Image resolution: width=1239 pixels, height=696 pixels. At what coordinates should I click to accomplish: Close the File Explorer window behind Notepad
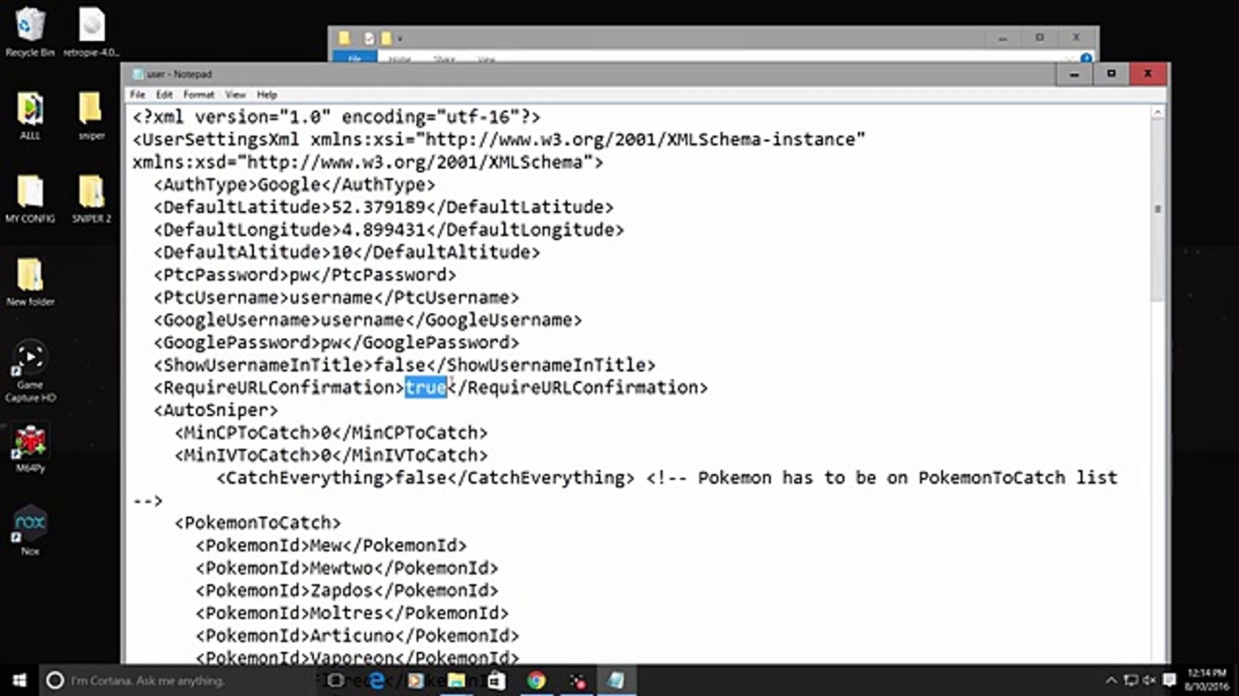[x=1076, y=38]
